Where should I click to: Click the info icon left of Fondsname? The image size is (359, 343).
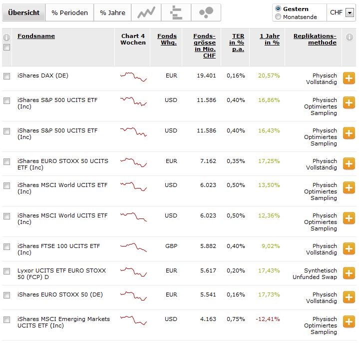click(x=6, y=37)
